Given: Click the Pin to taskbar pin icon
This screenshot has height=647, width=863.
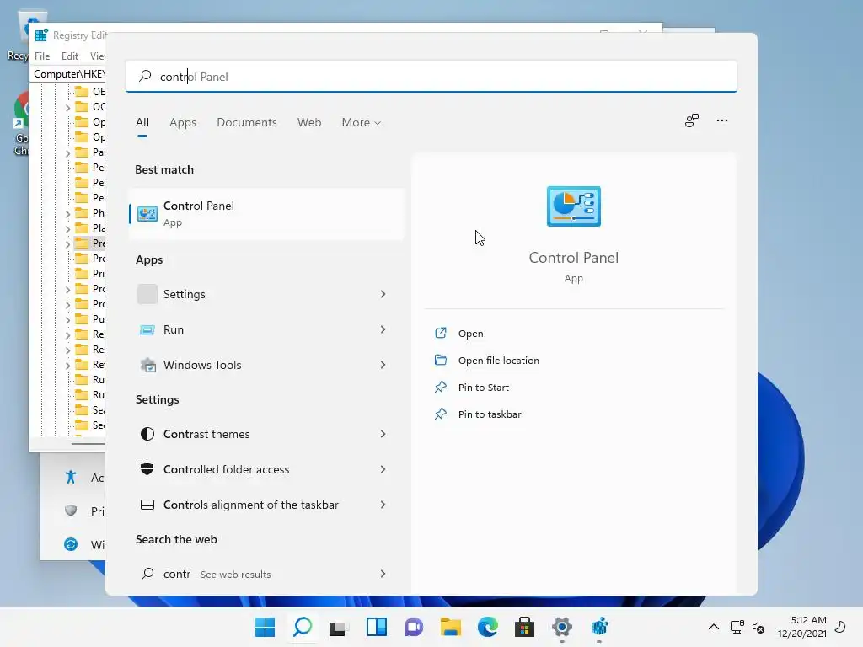Looking at the screenshot, I should click(x=440, y=414).
